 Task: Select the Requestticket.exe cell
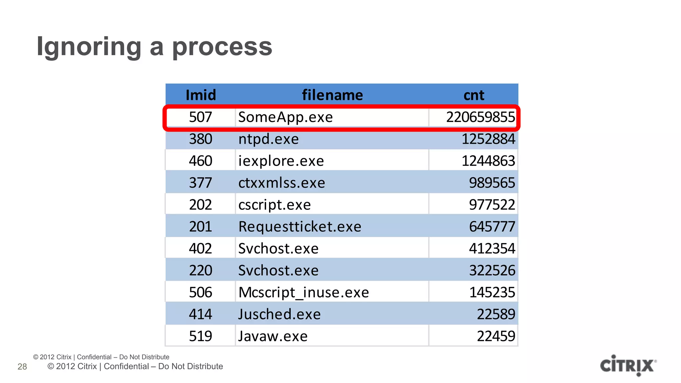[x=300, y=227]
